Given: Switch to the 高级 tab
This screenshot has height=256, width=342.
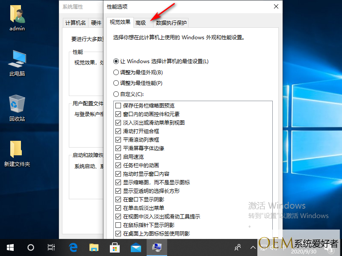Looking at the screenshot, I should [x=141, y=23].
